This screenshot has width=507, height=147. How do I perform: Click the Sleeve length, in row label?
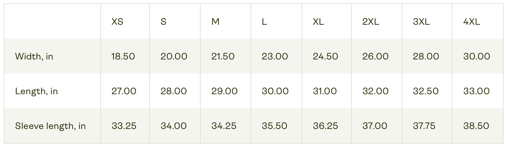(x=50, y=126)
